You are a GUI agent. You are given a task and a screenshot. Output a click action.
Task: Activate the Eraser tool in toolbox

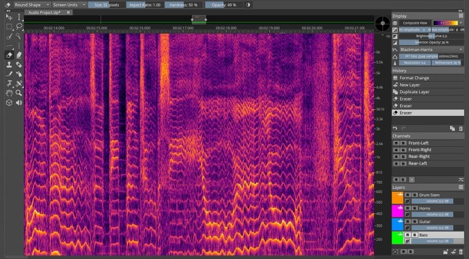[x=9, y=55]
